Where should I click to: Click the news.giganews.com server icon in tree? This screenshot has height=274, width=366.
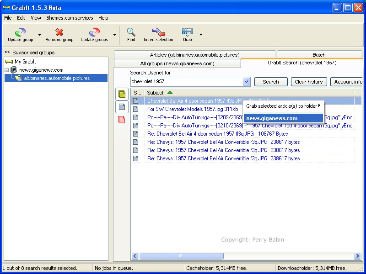pyautogui.click(x=14, y=70)
